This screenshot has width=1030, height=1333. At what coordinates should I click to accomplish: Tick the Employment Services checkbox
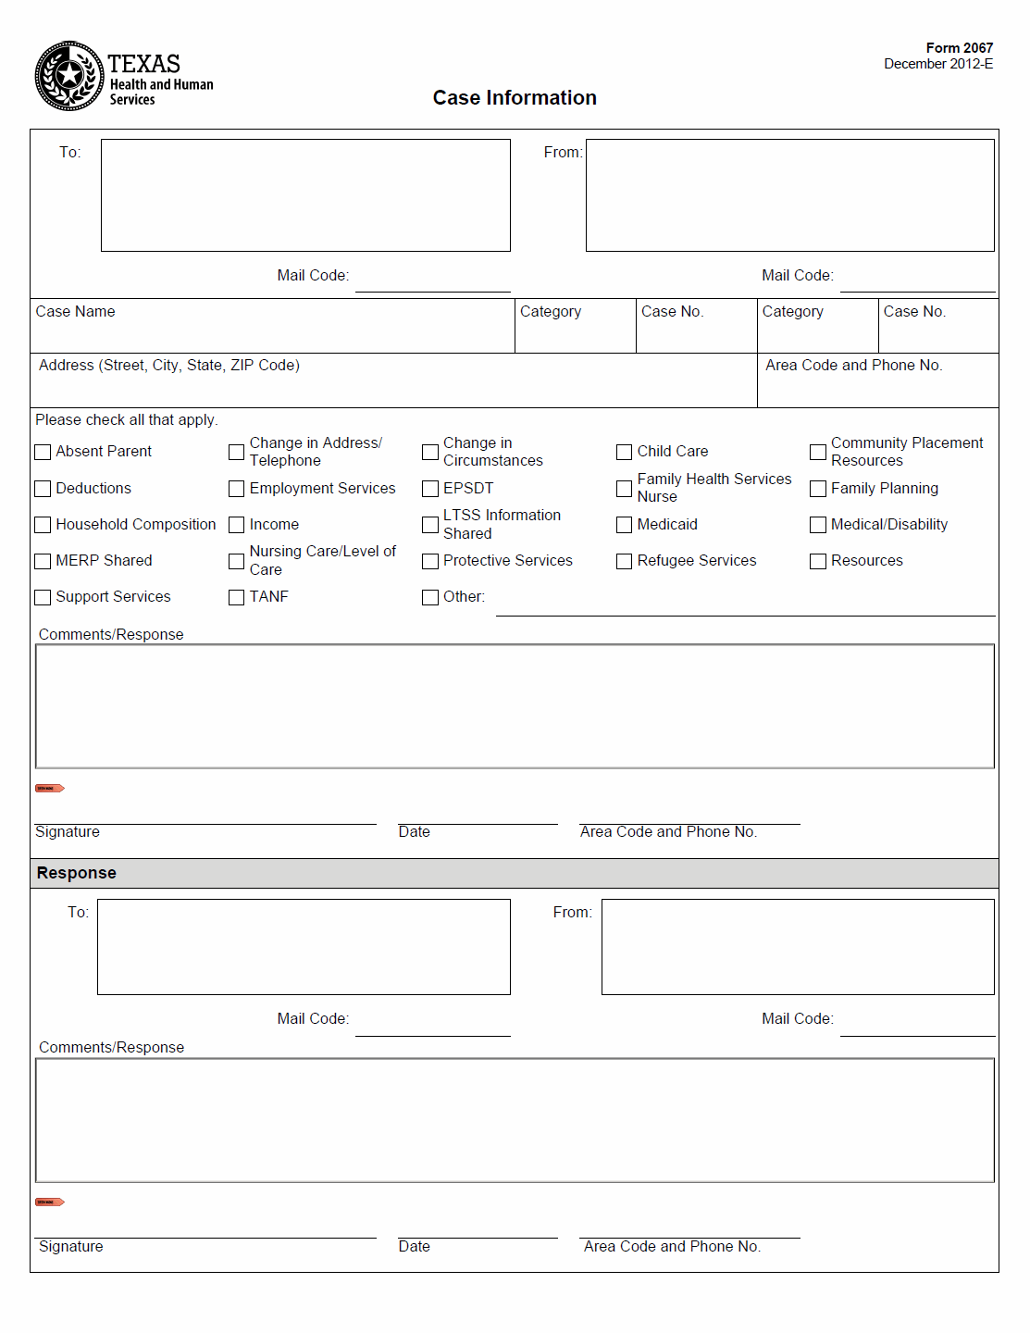[236, 489]
